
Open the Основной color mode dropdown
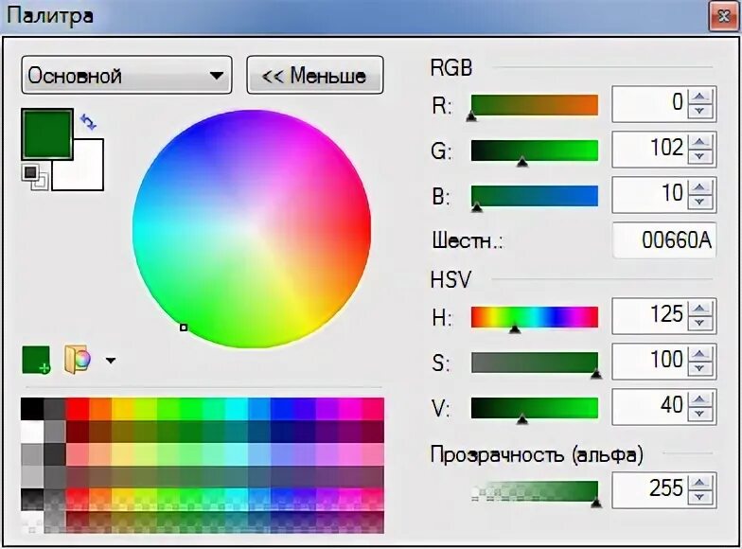point(127,76)
